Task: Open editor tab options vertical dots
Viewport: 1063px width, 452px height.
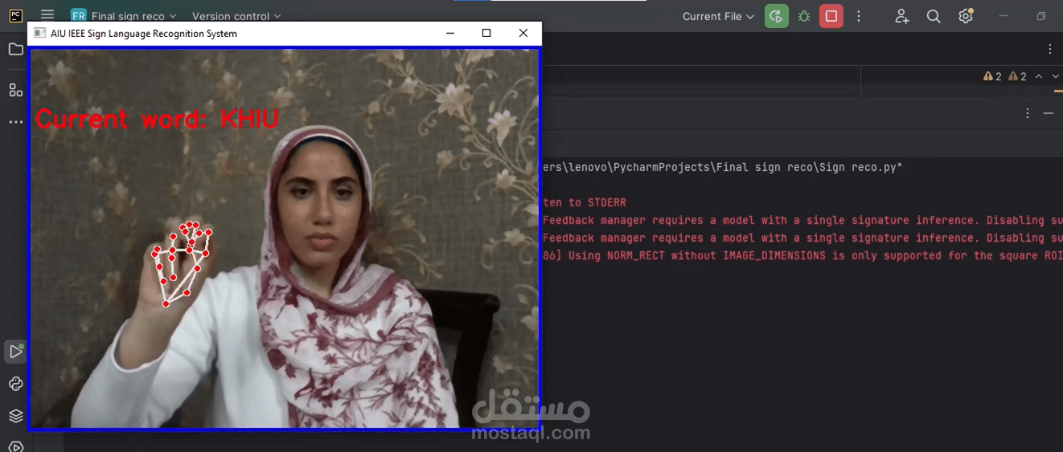Action: 1049,49
